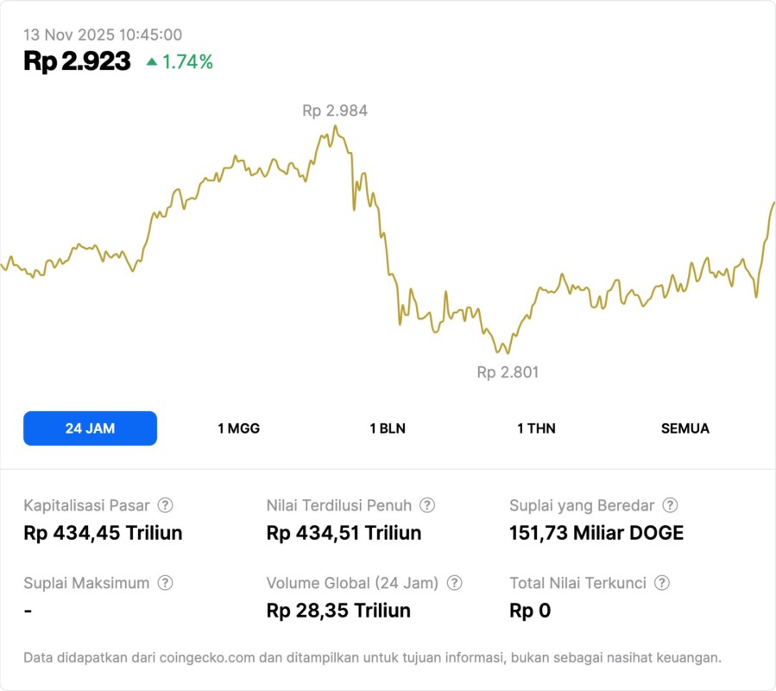Screen dimensions: 776x691
Task: Click the green up-arrow beside 1.74%
Action: click(152, 61)
